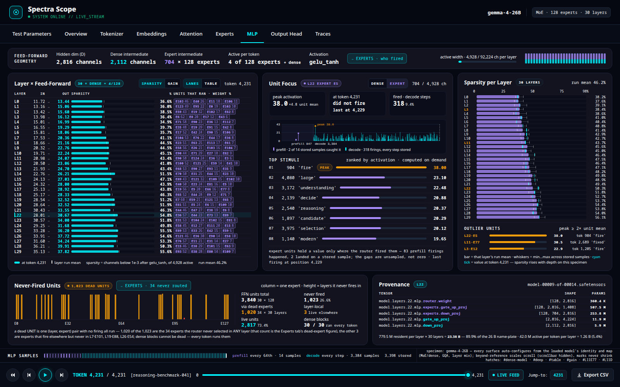Click the '1,023 DEAD UNITS' badge
The height and width of the screenshot is (387, 620).
click(88, 286)
